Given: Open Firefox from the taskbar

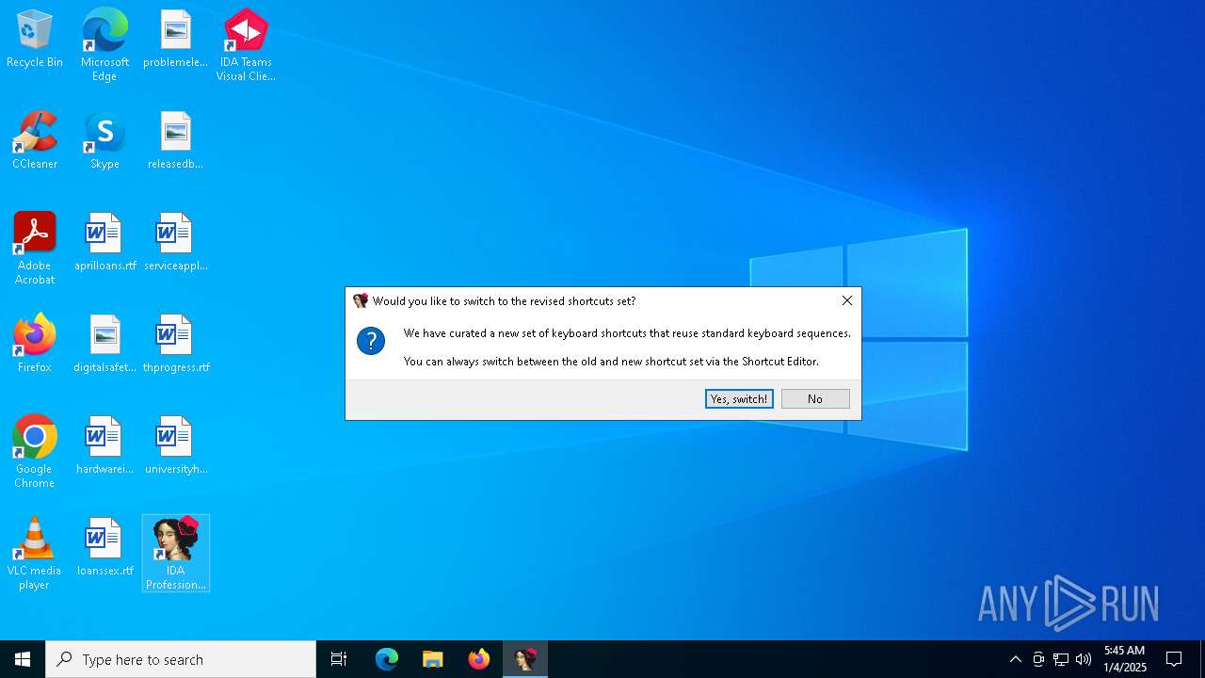Looking at the screenshot, I should (479, 659).
